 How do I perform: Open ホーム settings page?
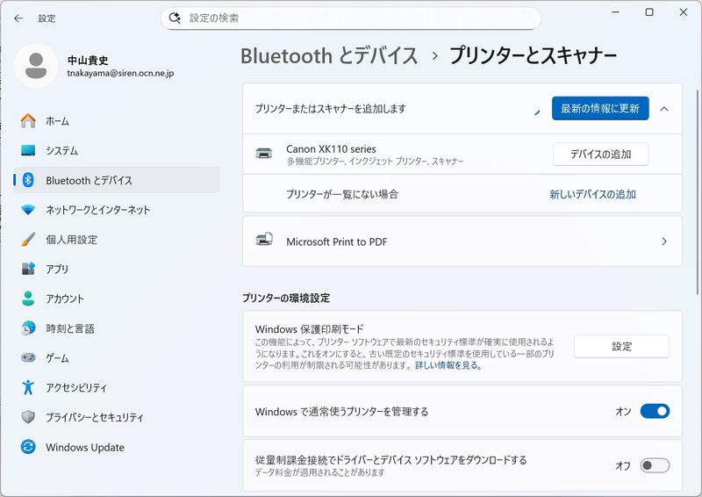pos(117,121)
